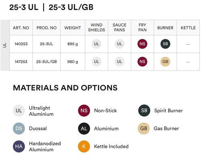Click the BURNER column header
202x161 pixels.
point(165,28)
